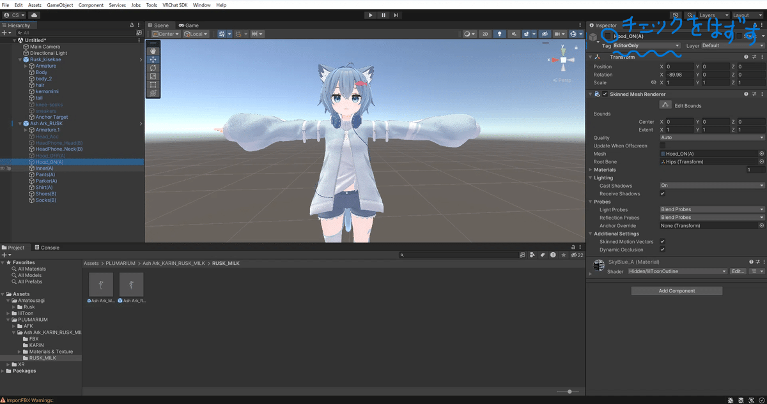Open the global search magnifier icon
Image resolution: width=767 pixels, height=404 pixels.
coord(690,15)
